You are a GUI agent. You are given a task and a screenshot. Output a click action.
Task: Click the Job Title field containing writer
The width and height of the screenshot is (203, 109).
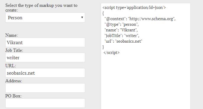click(45, 57)
